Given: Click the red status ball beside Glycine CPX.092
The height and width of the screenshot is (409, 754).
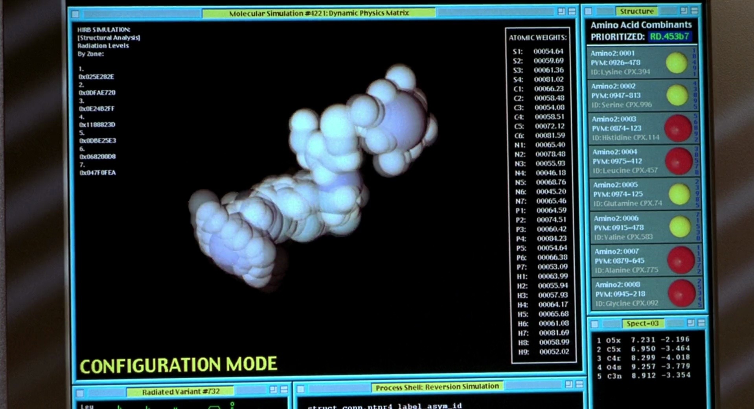Looking at the screenshot, I should (x=682, y=293).
